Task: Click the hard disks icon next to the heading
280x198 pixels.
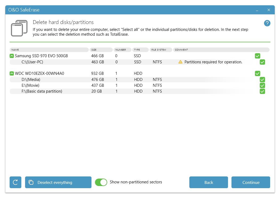Action: 19,28
